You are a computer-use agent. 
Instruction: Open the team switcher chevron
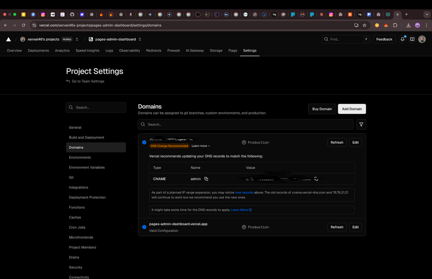[x=77, y=39]
